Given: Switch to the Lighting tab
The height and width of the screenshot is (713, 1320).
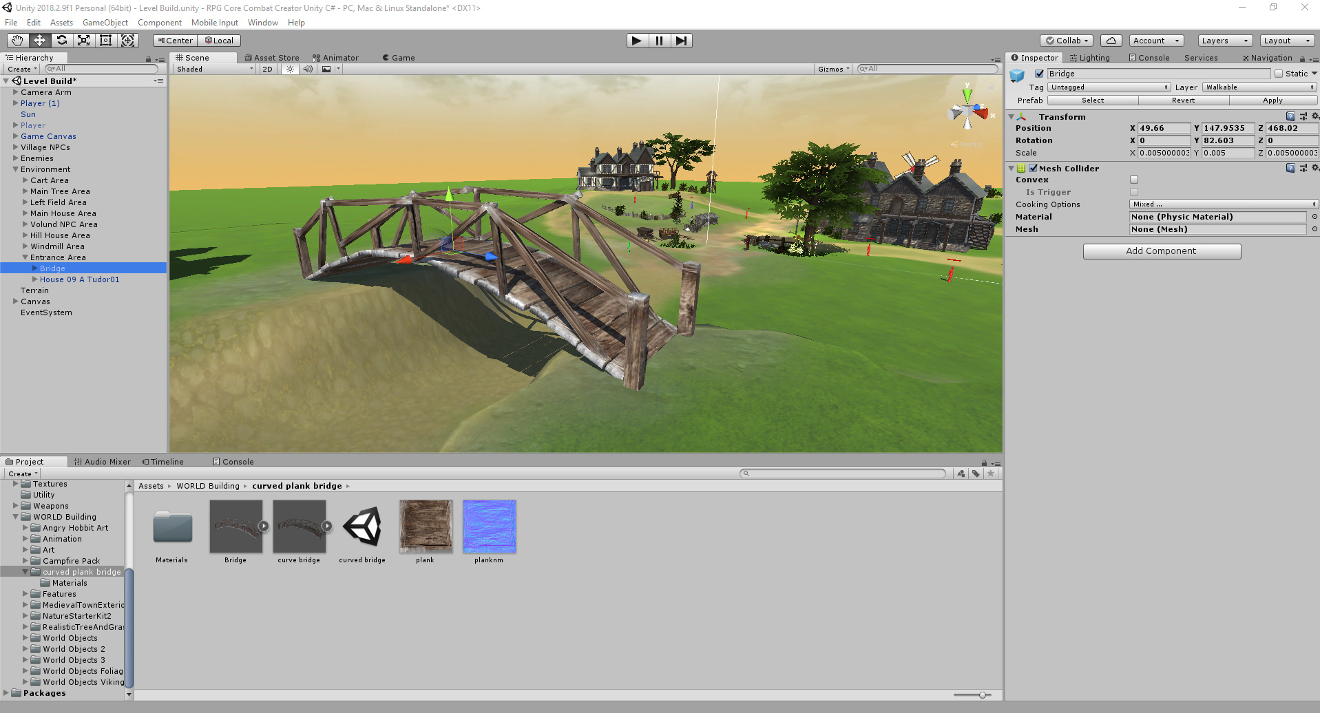Looking at the screenshot, I should pos(1090,58).
